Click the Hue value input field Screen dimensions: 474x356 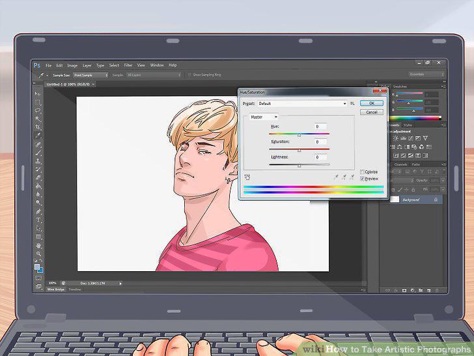pos(320,126)
